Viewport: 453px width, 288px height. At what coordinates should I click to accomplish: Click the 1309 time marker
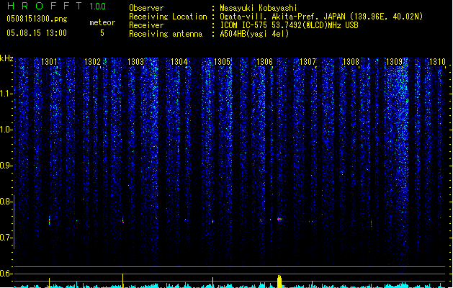pos(395,62)
